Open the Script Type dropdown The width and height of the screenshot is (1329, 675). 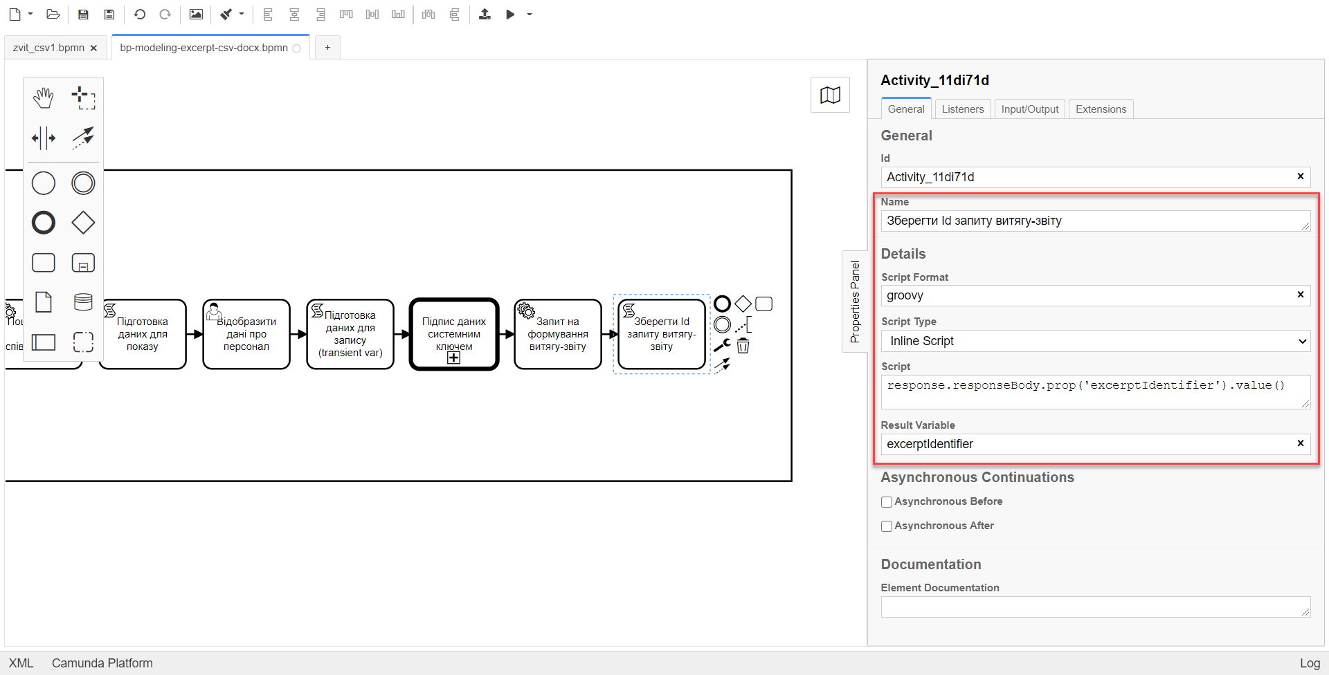pos(1096,341)
